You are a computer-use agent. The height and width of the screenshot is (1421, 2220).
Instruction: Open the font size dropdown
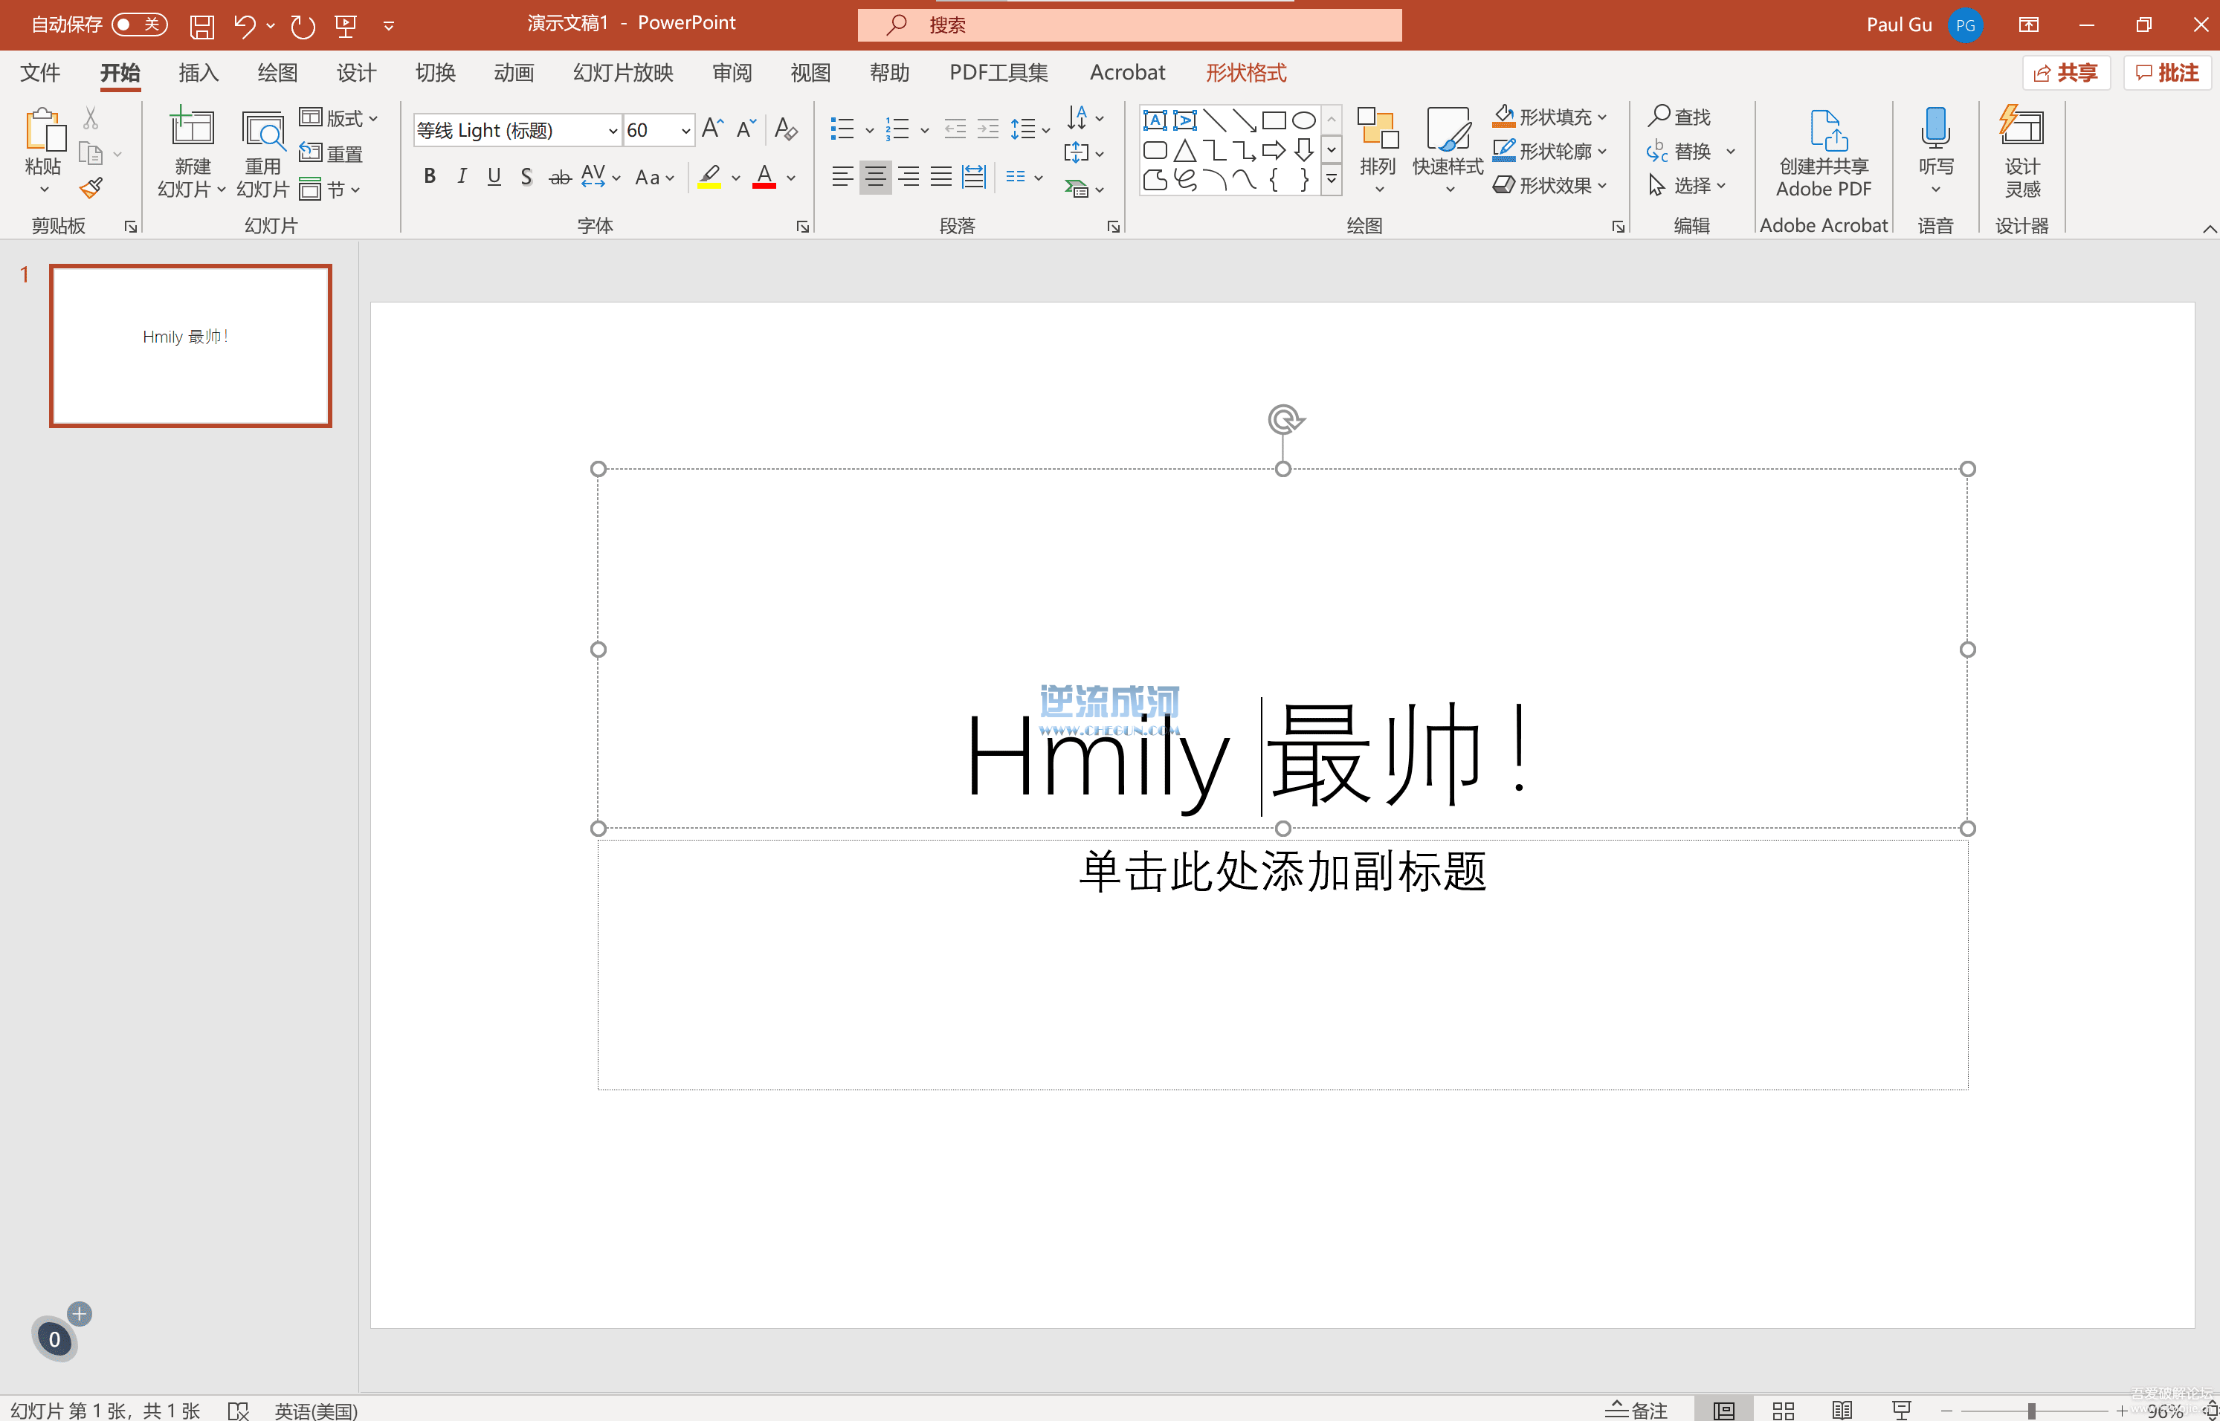click(685, 130)
